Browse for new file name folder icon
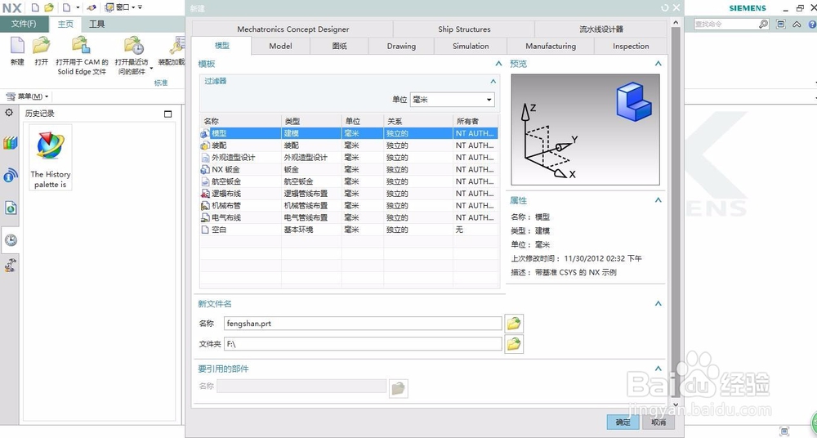817x438 pixels. (514, 324)
